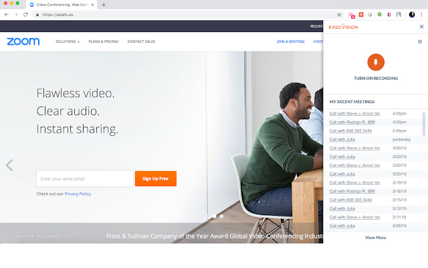
Task: Click the orange square extension icon
Action: (x=361, y=15)
